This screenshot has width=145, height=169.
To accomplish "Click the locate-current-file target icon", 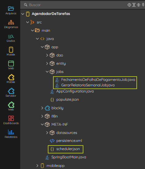I will 129,5.
